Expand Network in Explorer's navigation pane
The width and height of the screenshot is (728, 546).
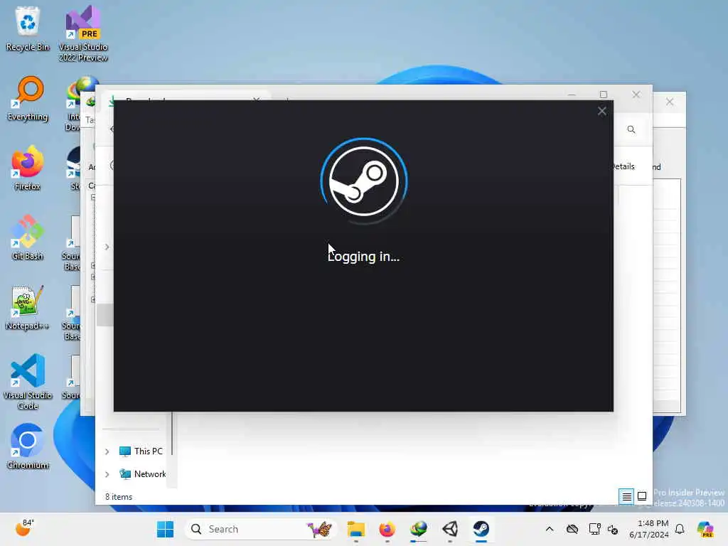click(107, 474)
